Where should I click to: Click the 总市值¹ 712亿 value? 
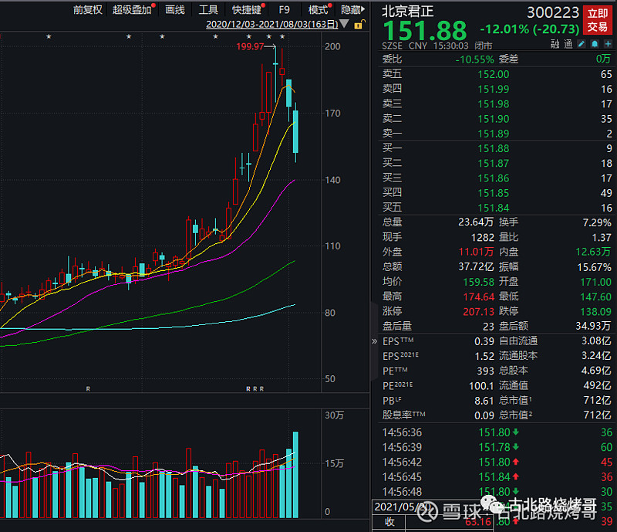pyautogui.click(x=597, y=401)
